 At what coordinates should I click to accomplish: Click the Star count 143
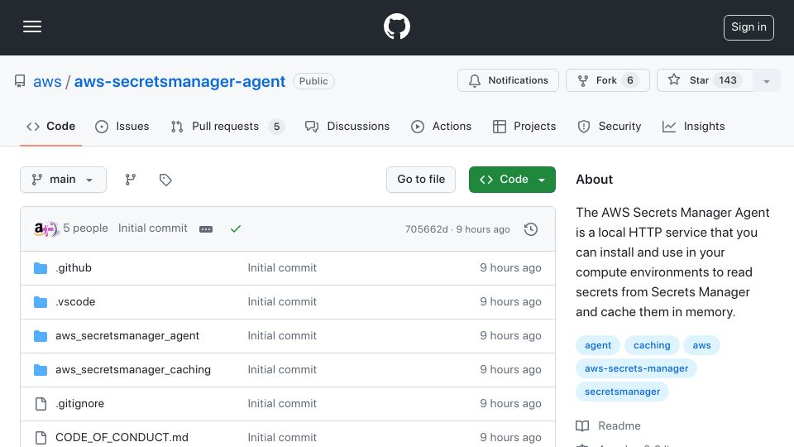tap(728, 80)
